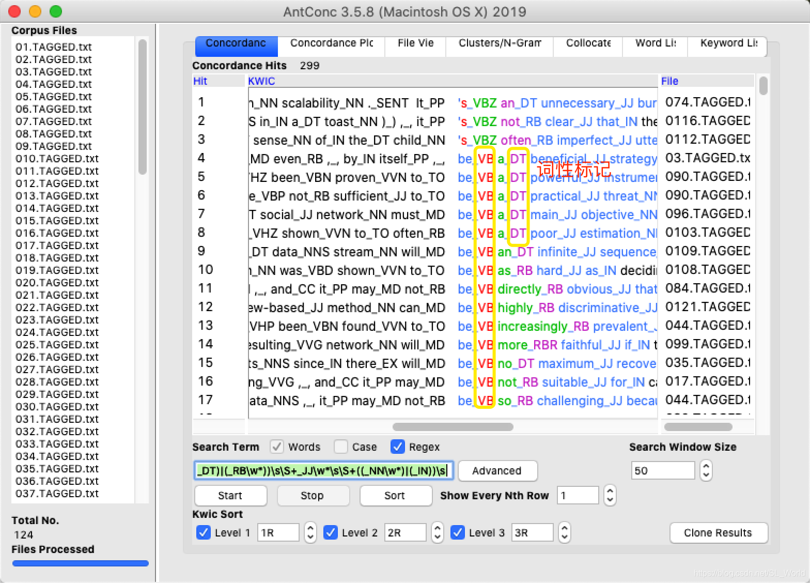Select 037.TAGGED.txt in corpus files

coord(57,494)
